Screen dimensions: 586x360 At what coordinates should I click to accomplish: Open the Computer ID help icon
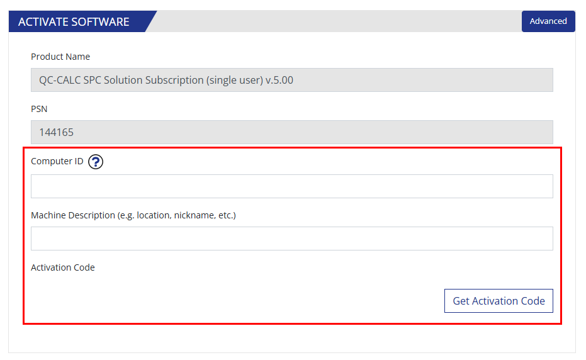pos(96,162)
